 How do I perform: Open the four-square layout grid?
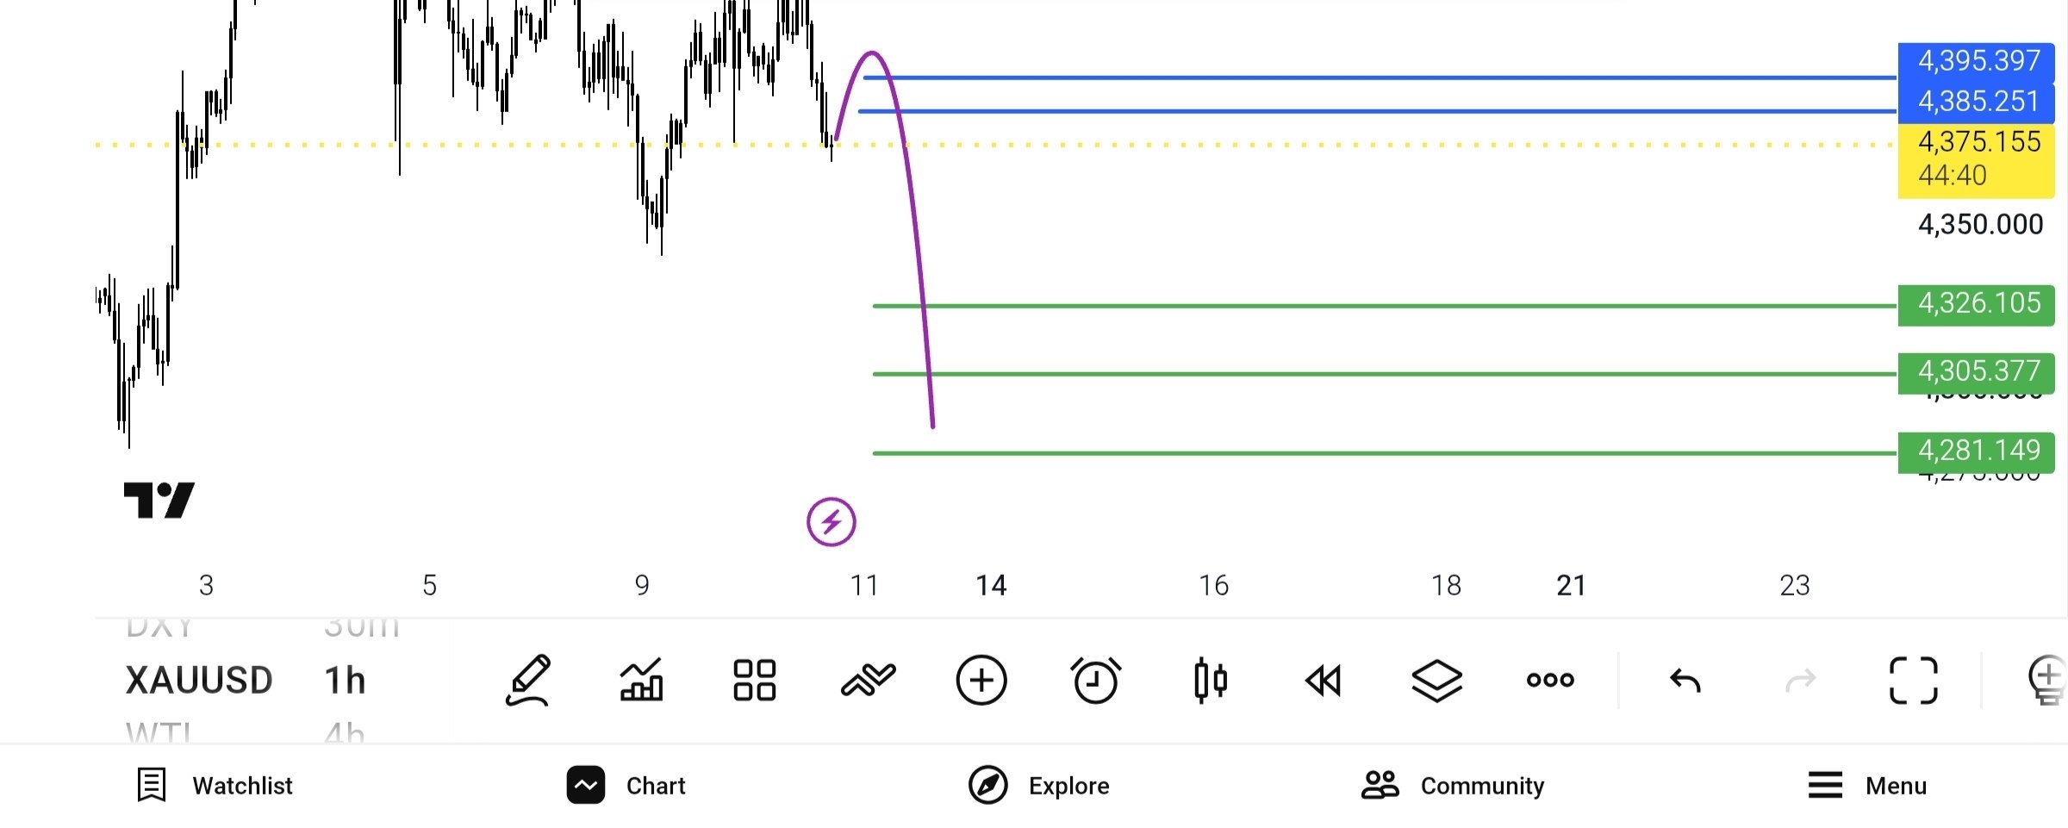[754, 681]
